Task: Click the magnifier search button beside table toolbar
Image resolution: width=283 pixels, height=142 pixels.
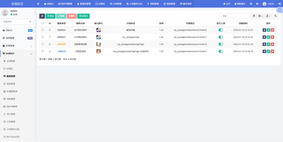Action: [x=275, y=16]
